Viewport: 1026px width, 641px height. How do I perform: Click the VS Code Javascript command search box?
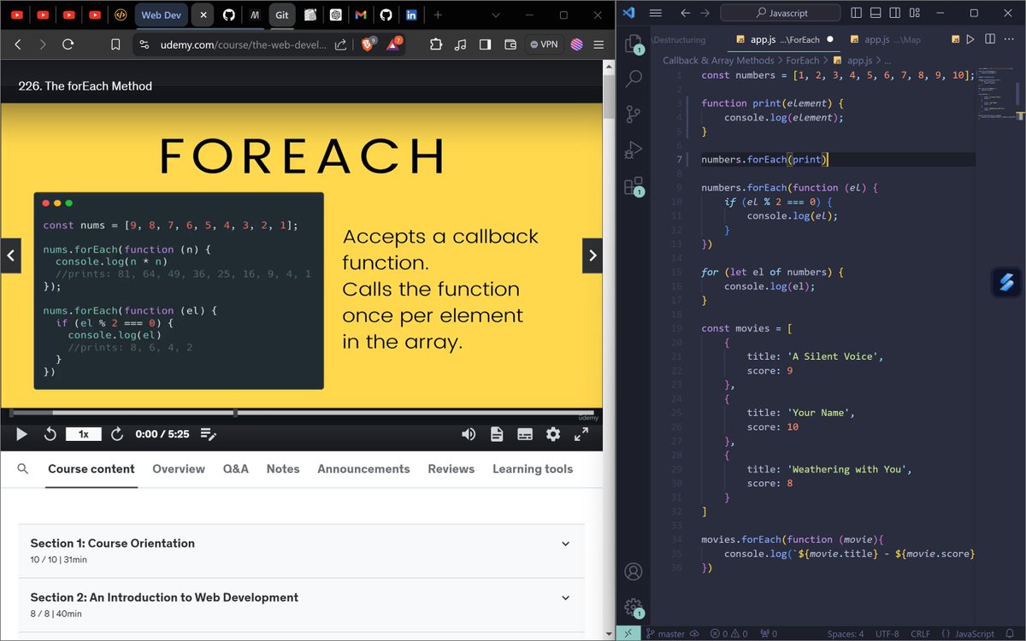780,14
